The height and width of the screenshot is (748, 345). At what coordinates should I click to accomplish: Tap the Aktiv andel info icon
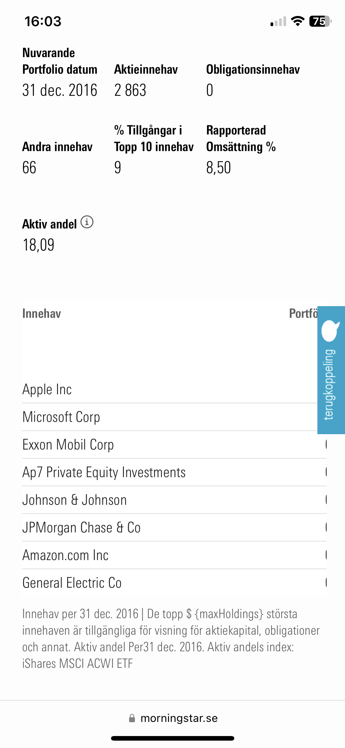pos(87,222)
